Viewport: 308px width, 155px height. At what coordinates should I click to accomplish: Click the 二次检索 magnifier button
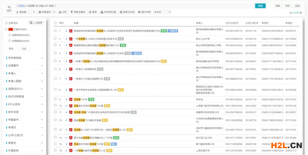click(36, 23)
